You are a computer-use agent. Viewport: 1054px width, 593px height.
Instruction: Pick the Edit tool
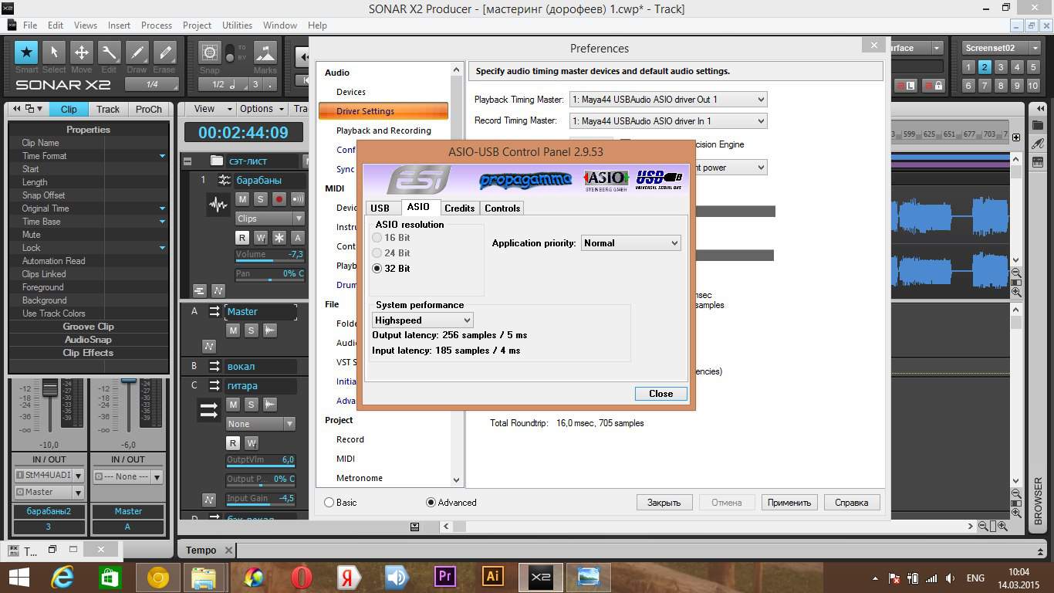[x=109, y=53]
